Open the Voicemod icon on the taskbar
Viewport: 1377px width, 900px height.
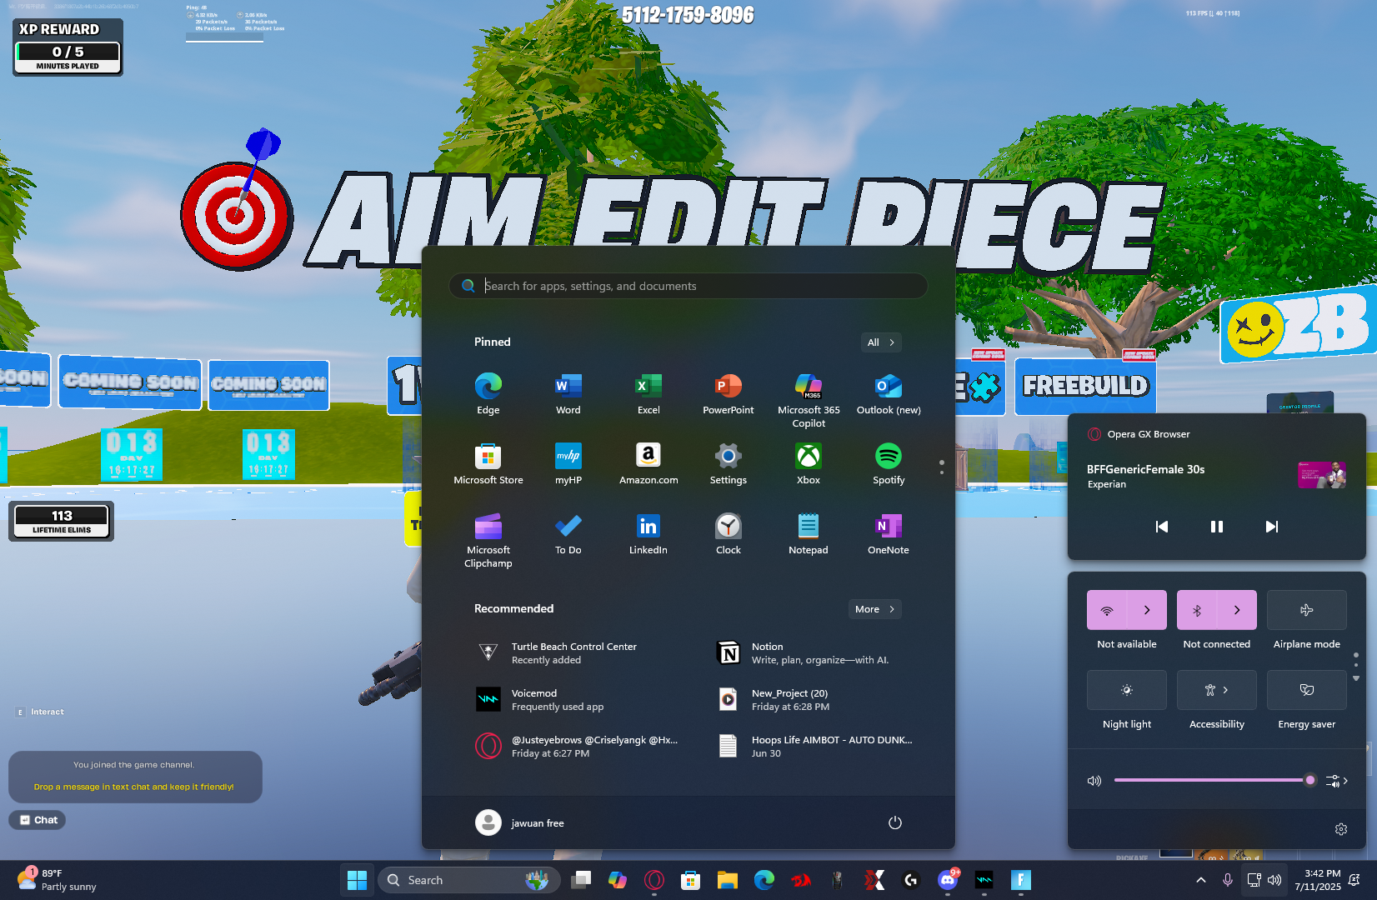(984, 880)
